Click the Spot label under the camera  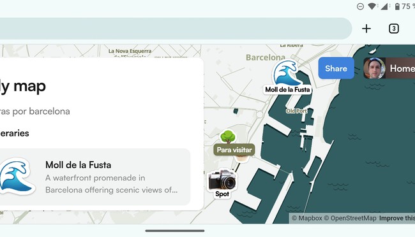[x=222, y=194]
